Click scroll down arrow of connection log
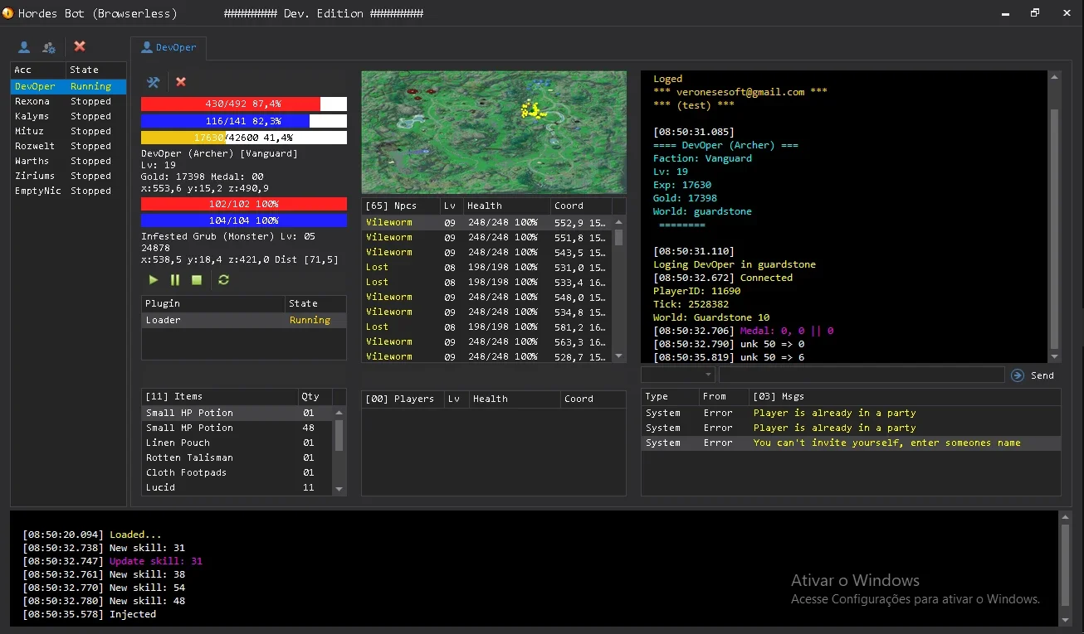The image size is (1084, 634). click(1055, 356)
